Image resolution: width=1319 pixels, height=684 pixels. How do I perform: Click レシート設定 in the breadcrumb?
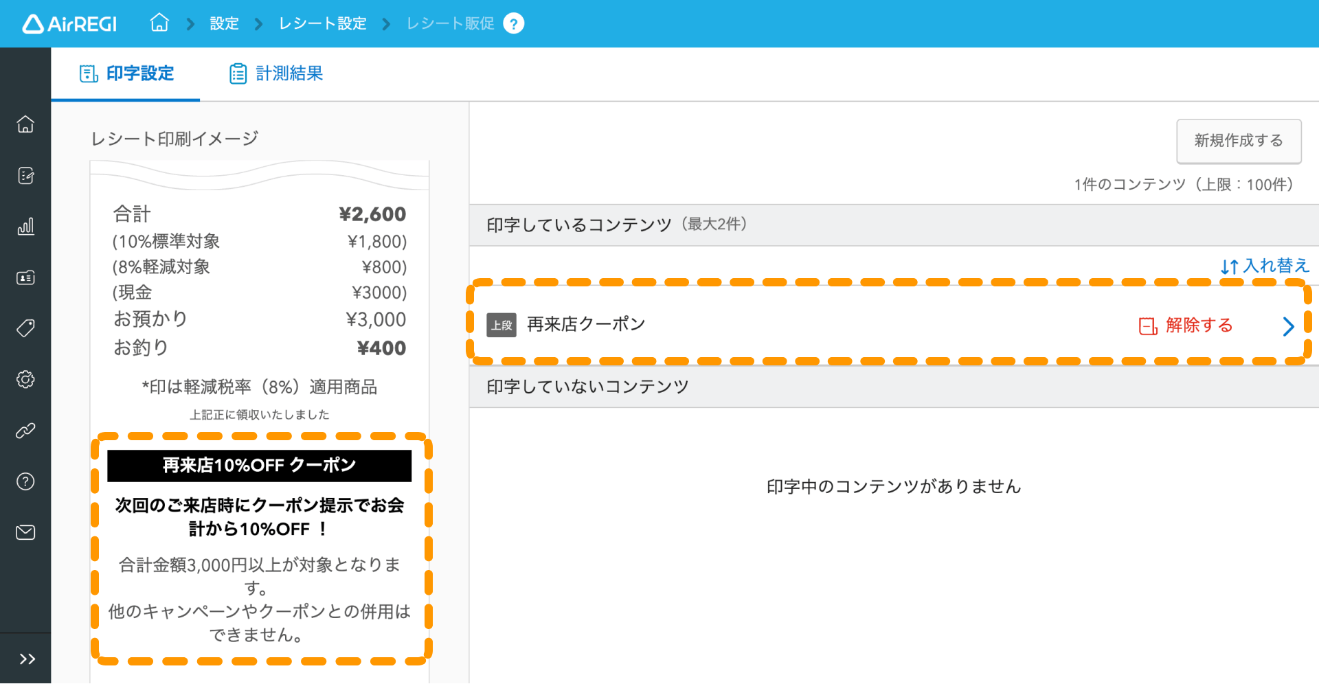[322, 23]
